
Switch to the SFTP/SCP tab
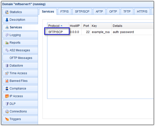coord(82,12)
